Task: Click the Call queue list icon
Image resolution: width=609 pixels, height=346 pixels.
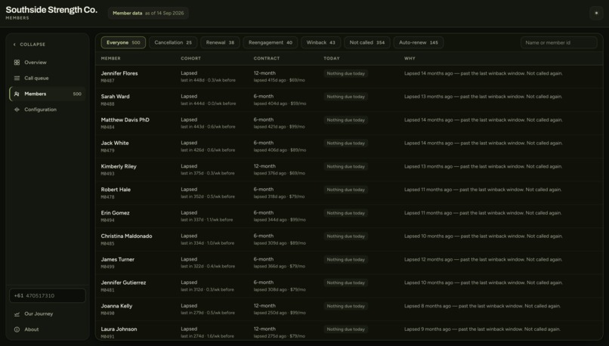Action: click(x=17, y=78)
